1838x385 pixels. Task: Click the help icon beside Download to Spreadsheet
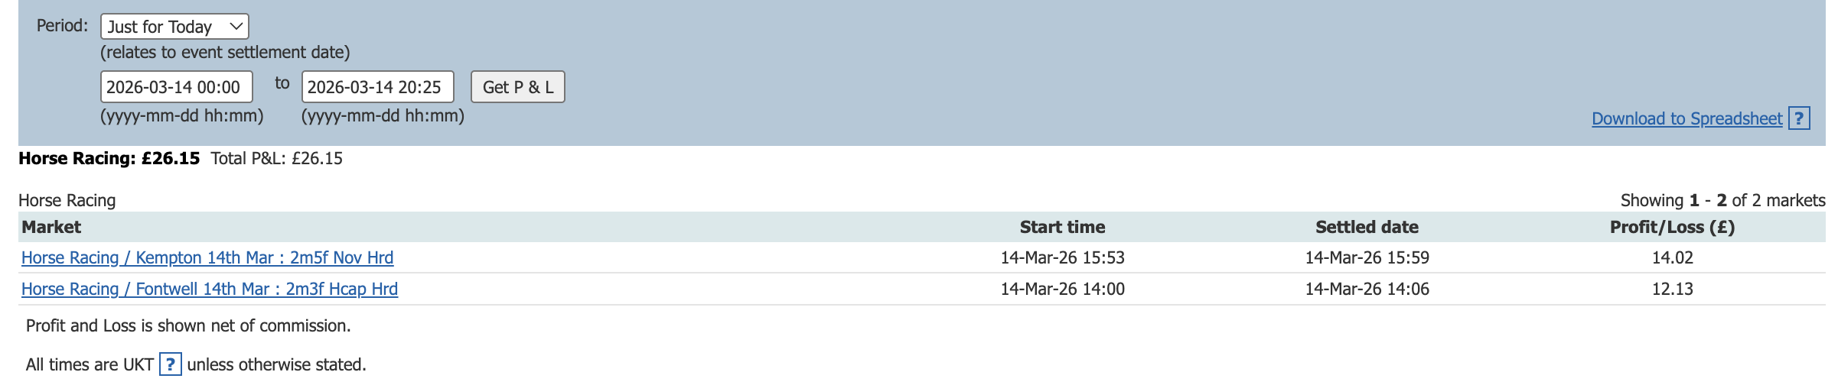tap(1799, 119)
